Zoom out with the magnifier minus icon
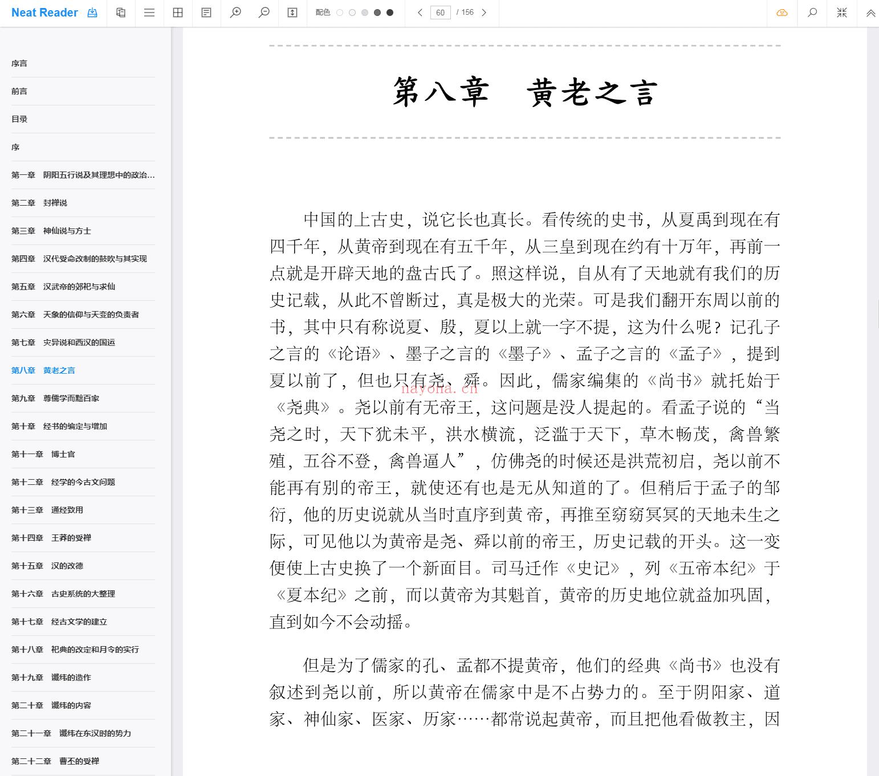Viewport: 879px width, 776px height. (264, 13)
